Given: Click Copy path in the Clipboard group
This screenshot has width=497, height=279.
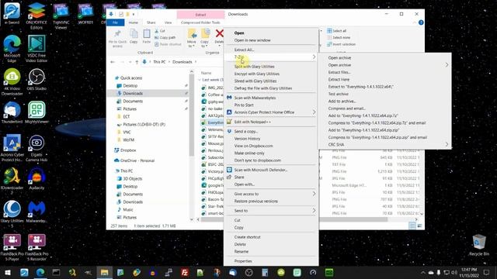Looking at the screenshot, I should click(x=165, y=38).
